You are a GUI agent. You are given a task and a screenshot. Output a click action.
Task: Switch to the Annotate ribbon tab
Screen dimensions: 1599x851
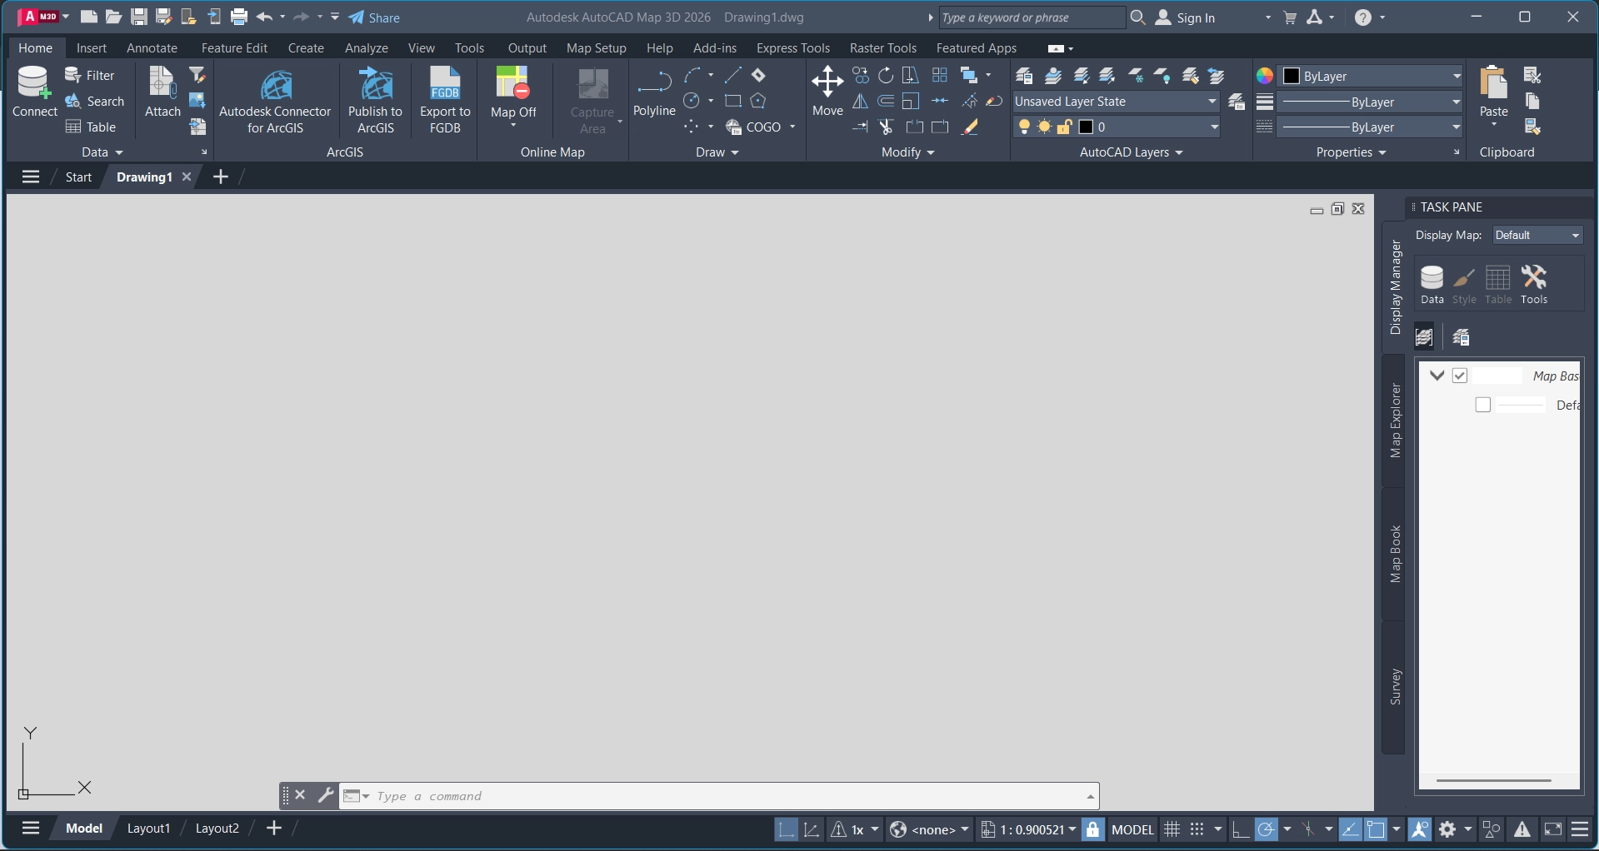pos(152,48)
